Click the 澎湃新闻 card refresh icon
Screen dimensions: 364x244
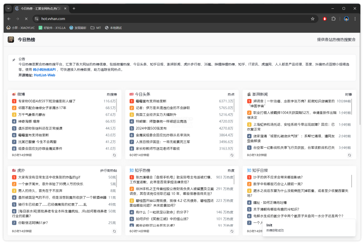click(350, 155)
